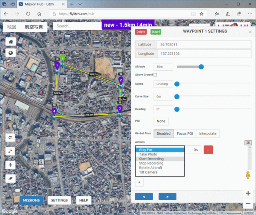Open reading view icon in address bar

[x=193, y=14]
